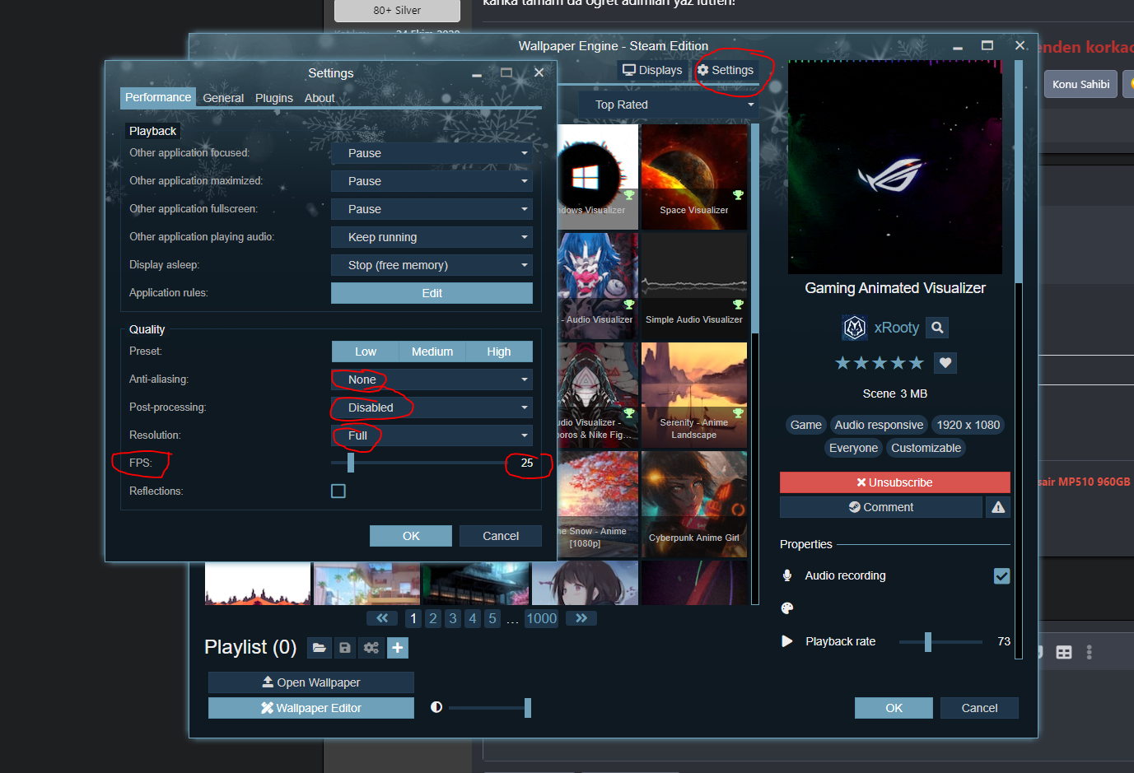Favorite the wallpaper with the heart icon
Screen dimensions: 1134x773
coord(945,363)
